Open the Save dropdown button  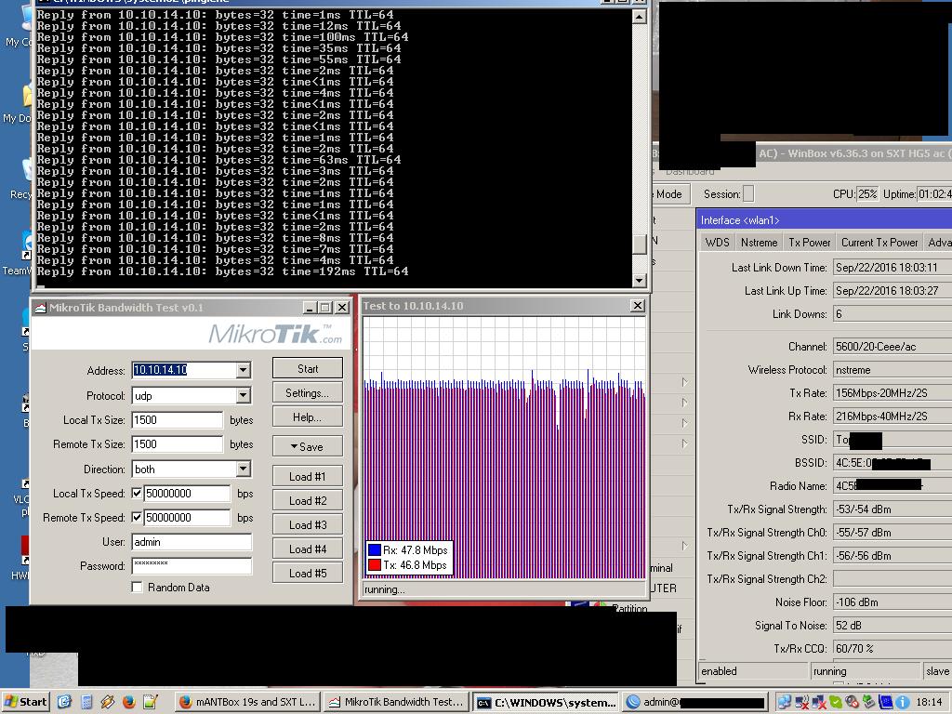307,446
